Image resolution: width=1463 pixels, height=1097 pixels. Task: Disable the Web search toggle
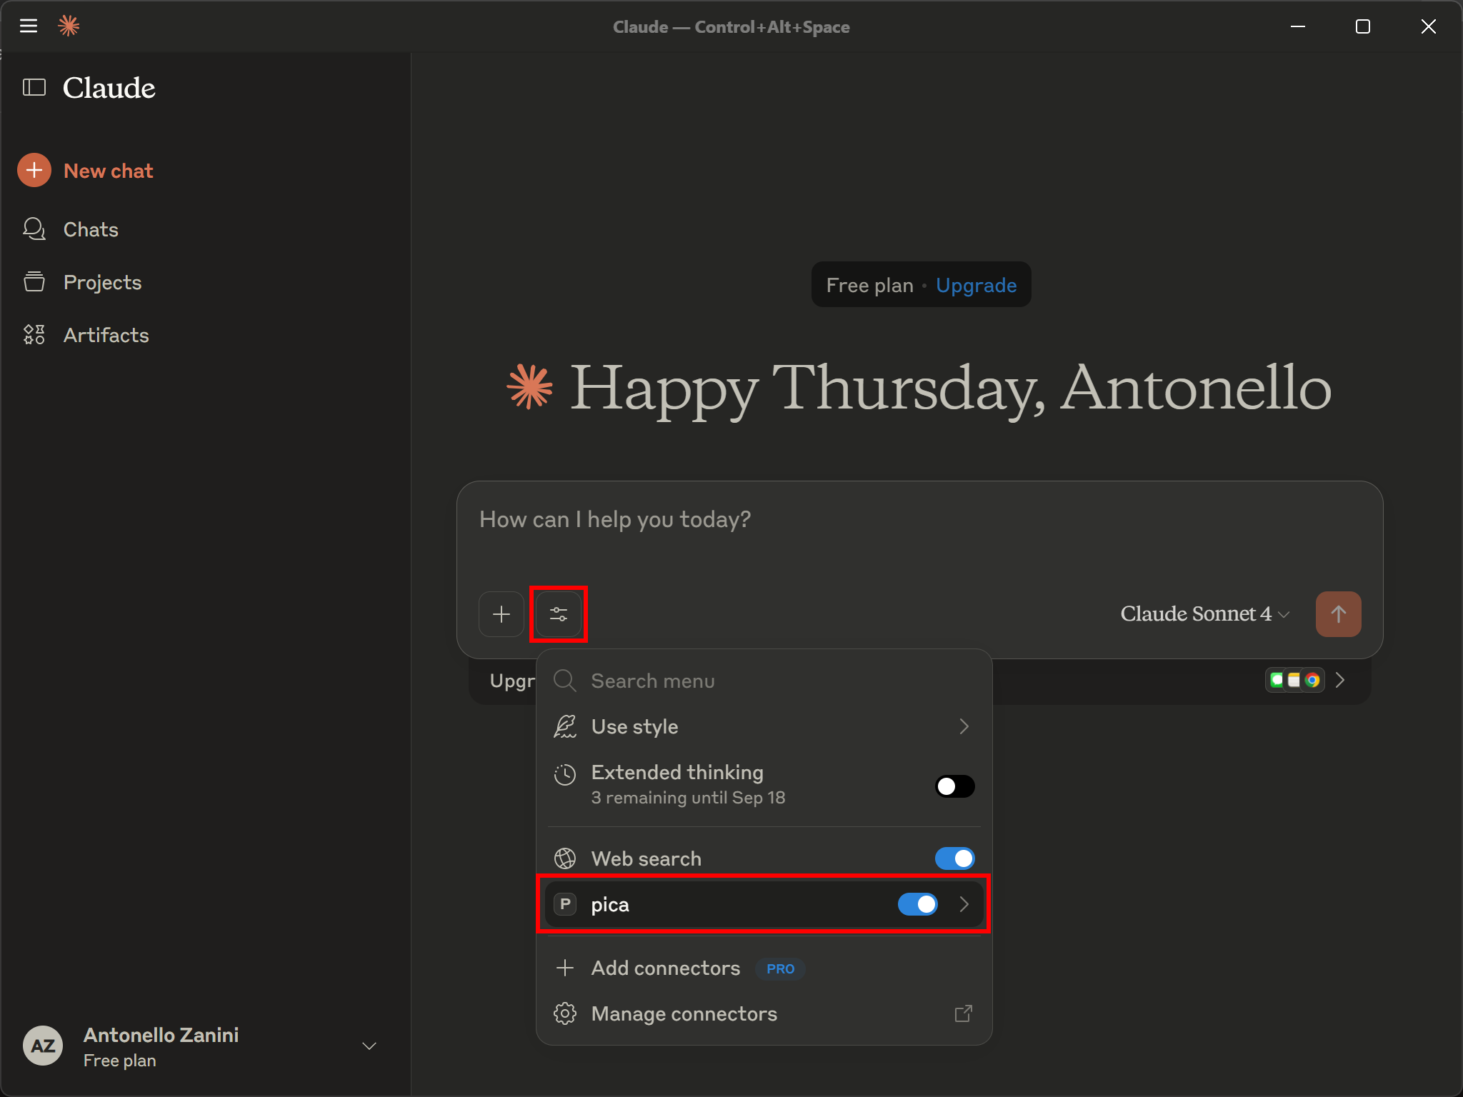point(954,858)
